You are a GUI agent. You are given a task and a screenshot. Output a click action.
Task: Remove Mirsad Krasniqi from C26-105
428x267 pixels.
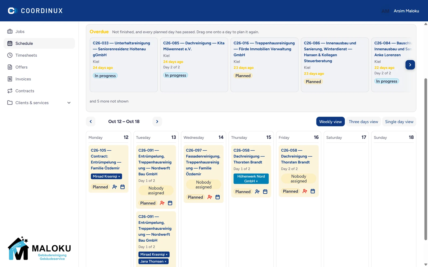coord(119,176)
